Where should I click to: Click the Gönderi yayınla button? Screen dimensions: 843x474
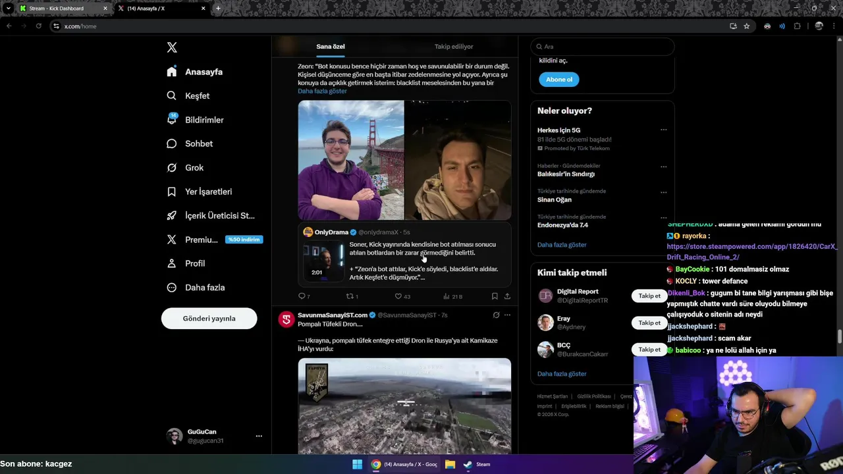(x=209, y=319)
